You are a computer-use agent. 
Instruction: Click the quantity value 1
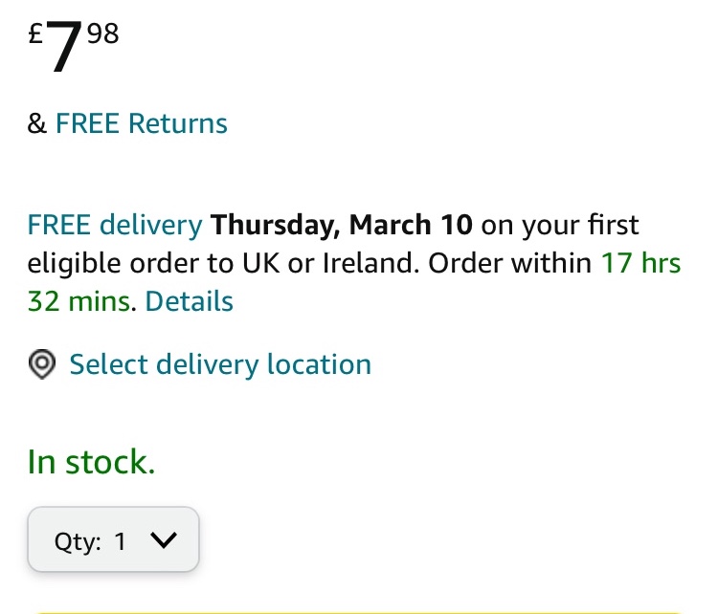[121, 541]
